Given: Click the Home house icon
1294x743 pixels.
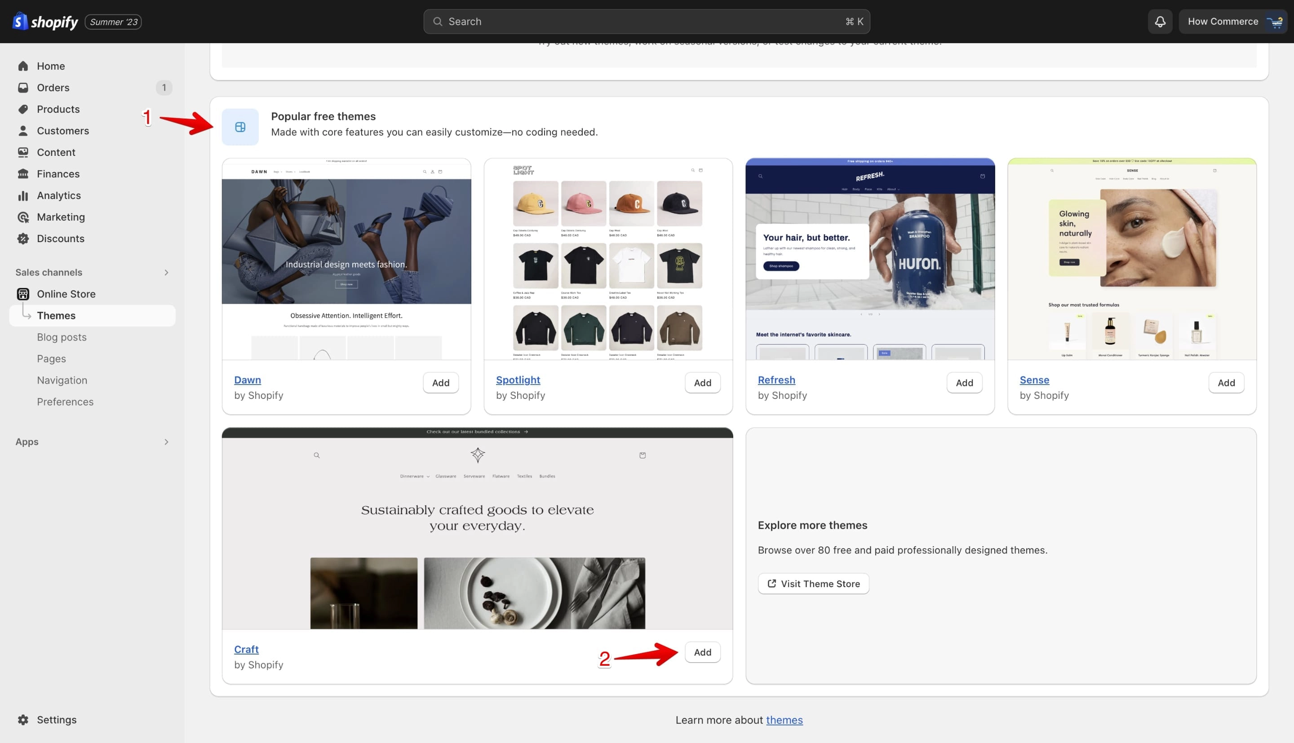Looking at the screenshot, I should (x=23, y=66).
